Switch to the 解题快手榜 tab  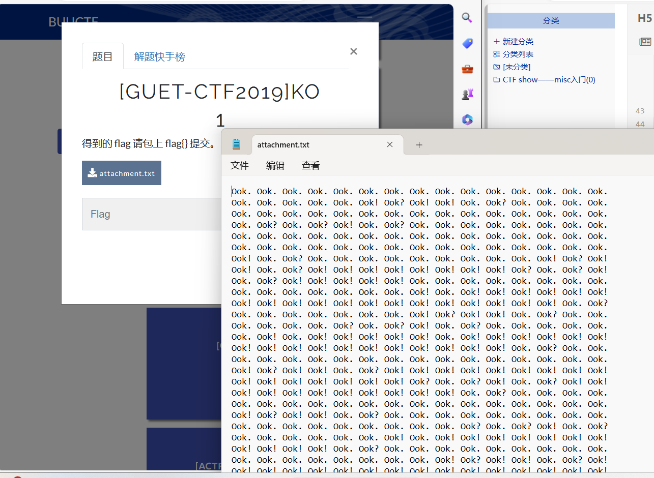tap(159, 56)
